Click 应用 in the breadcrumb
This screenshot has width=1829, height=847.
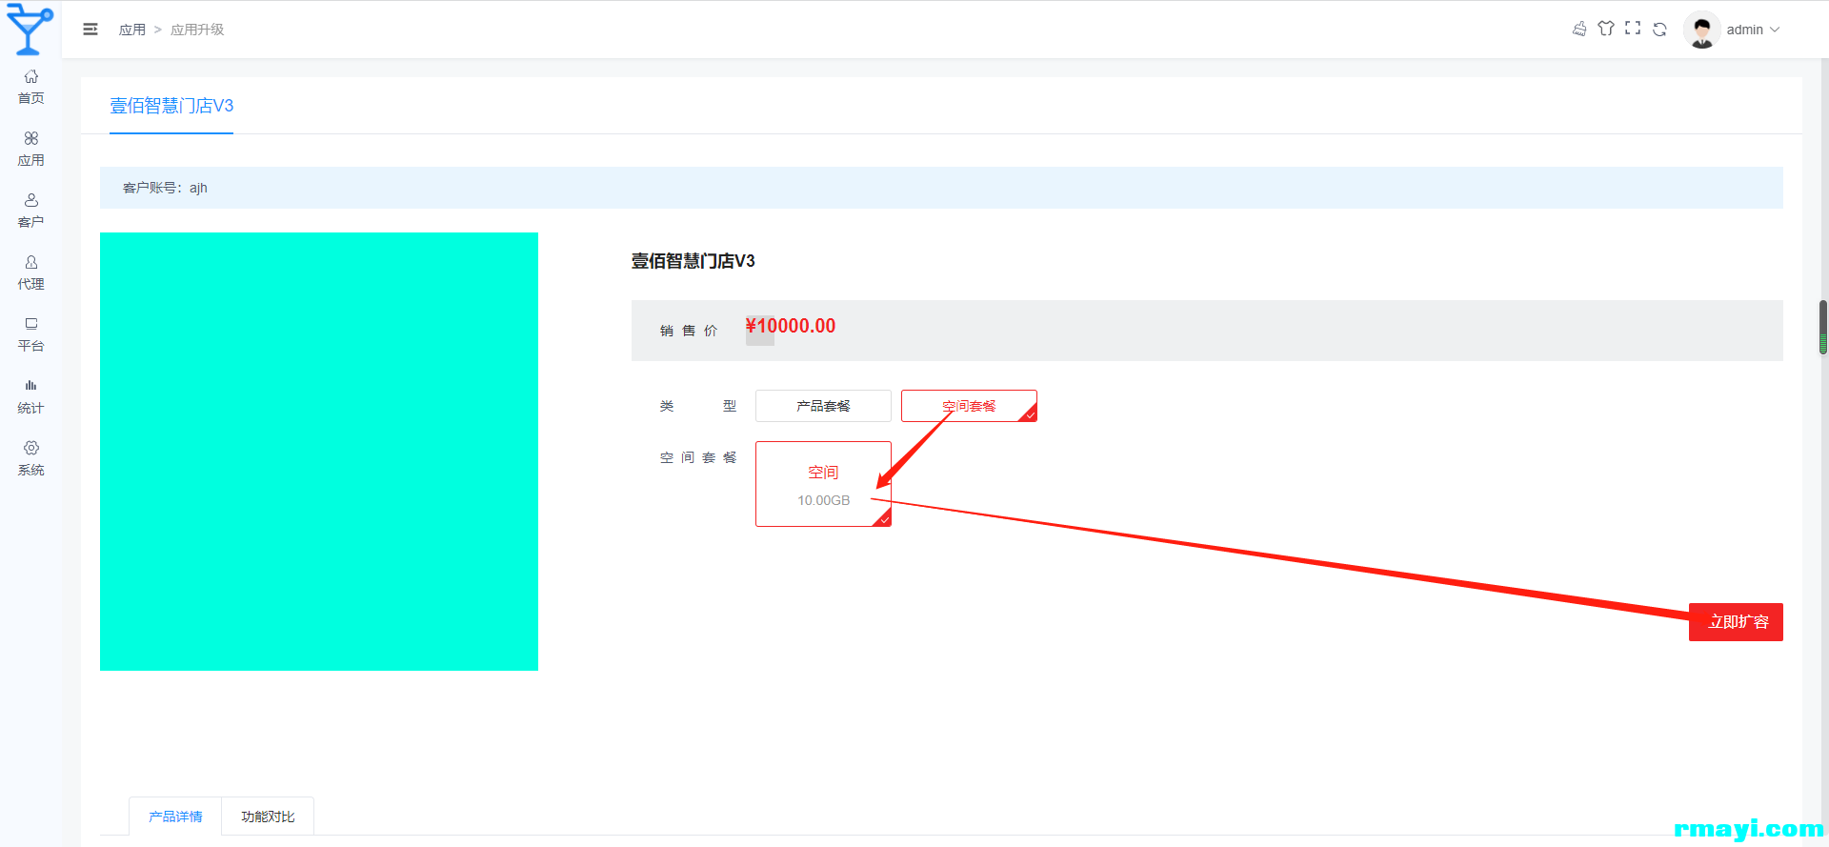pyautogui.click(x=132, y=30)
